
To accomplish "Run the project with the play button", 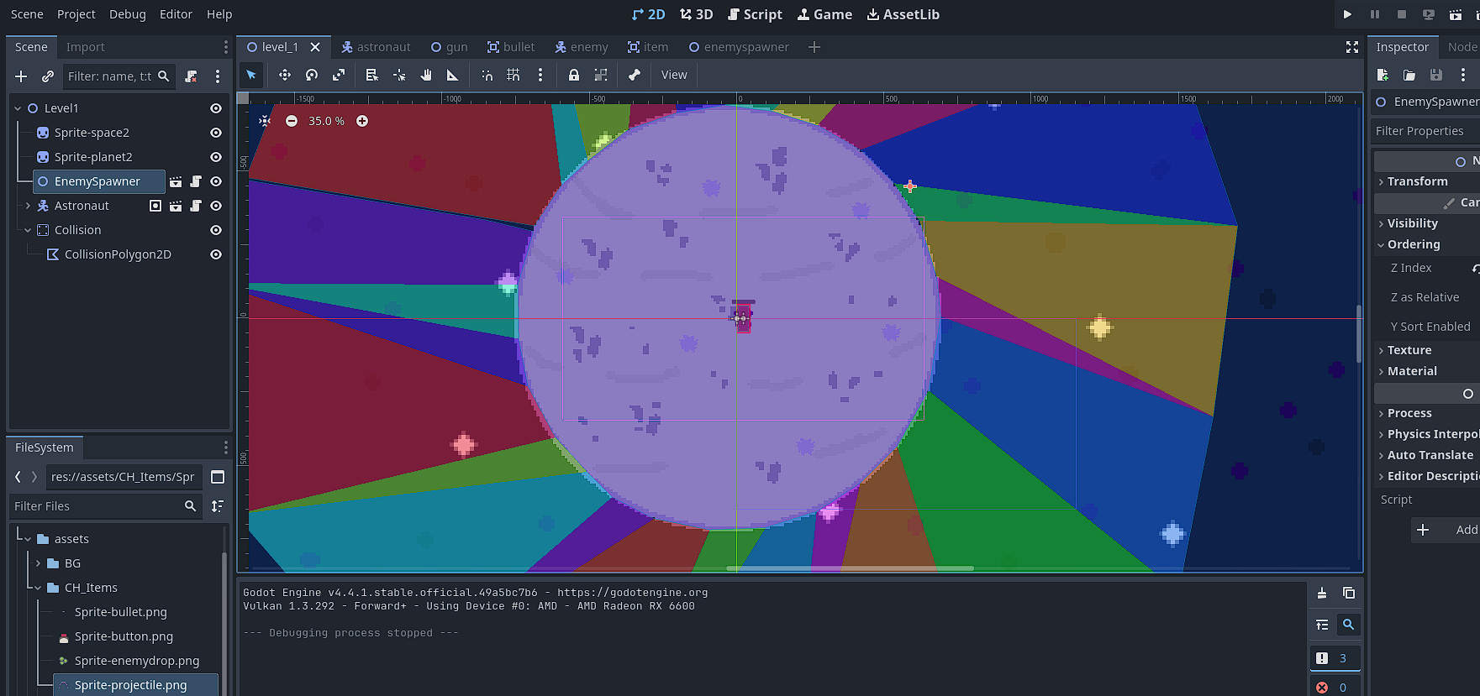I will [x=1347, y=14].
